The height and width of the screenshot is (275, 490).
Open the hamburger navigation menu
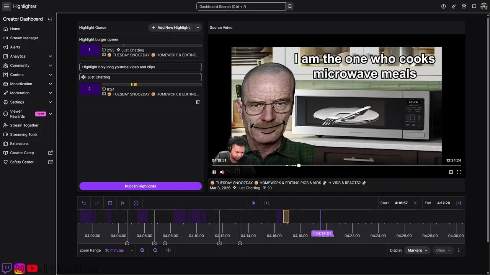(7, 6)
